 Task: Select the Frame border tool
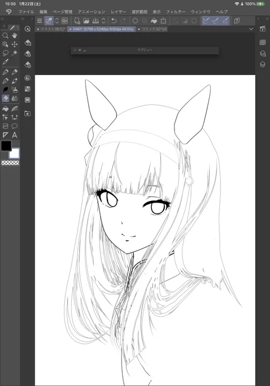coord(6,126)
